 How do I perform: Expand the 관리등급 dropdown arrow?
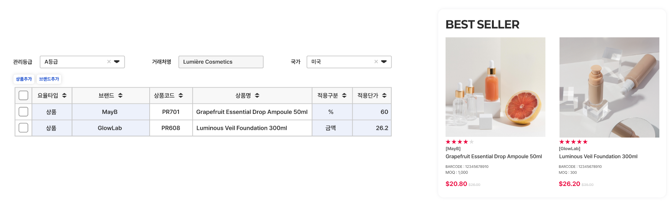[117, 62]
